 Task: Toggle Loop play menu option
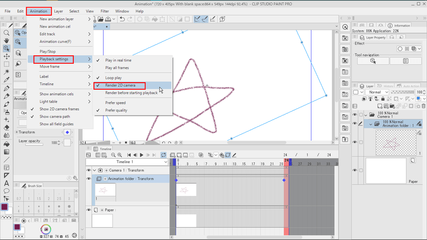coord(133,78)
